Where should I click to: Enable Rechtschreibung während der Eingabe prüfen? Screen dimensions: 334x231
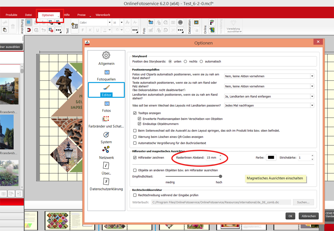[135, 195]
